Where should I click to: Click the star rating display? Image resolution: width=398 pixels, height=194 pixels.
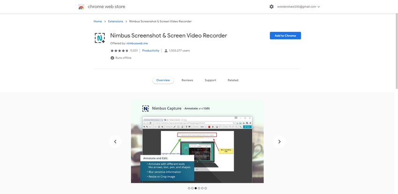coord(119,50)
